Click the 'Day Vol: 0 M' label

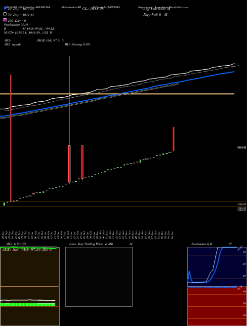coord(155,15)
